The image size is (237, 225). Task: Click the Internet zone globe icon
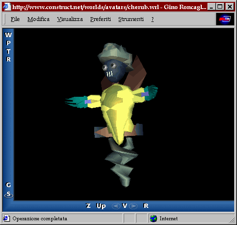(x=153, y=219)
